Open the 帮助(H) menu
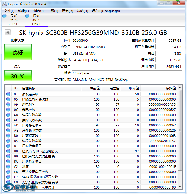The image size is (187, 194). (82, 11)
